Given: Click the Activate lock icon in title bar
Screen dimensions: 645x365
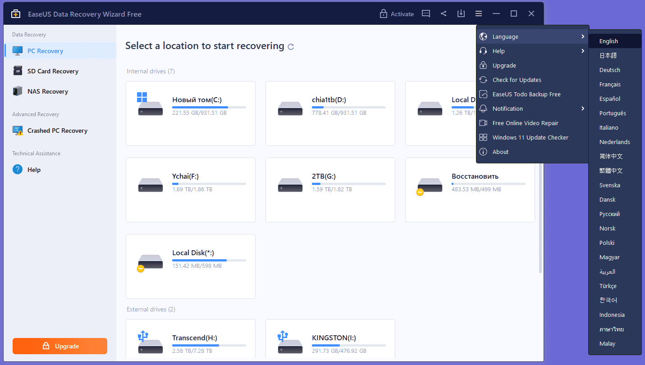Looking at the screenshot, I should (x=384, y=14).
